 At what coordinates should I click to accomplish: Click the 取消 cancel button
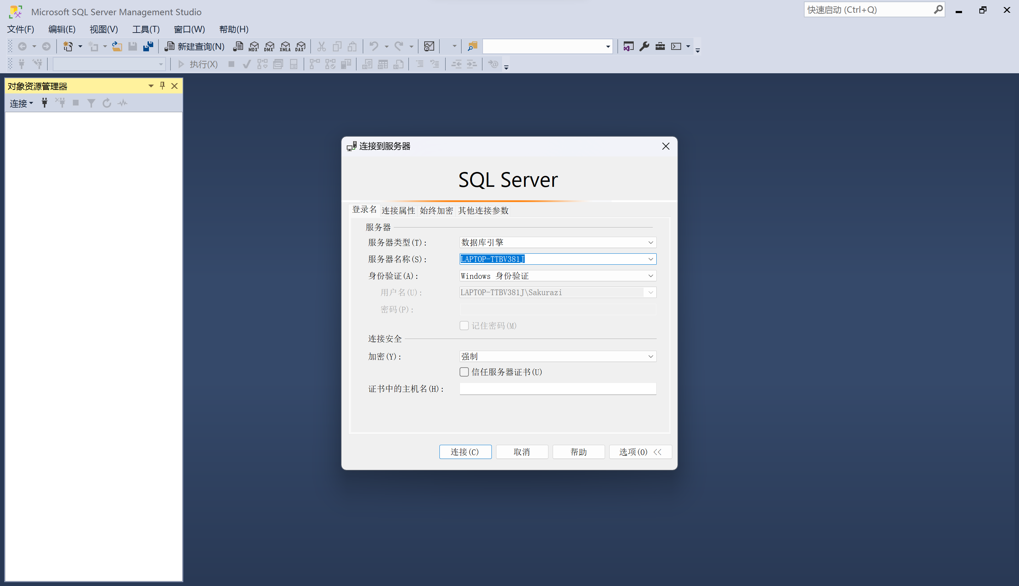[x=522, y=452]
